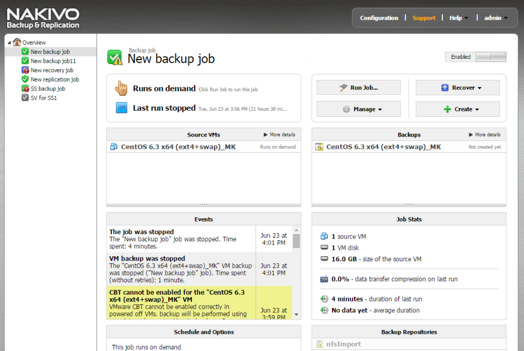Click the blue stop icon beside Last run stopped

click(121, 108)
